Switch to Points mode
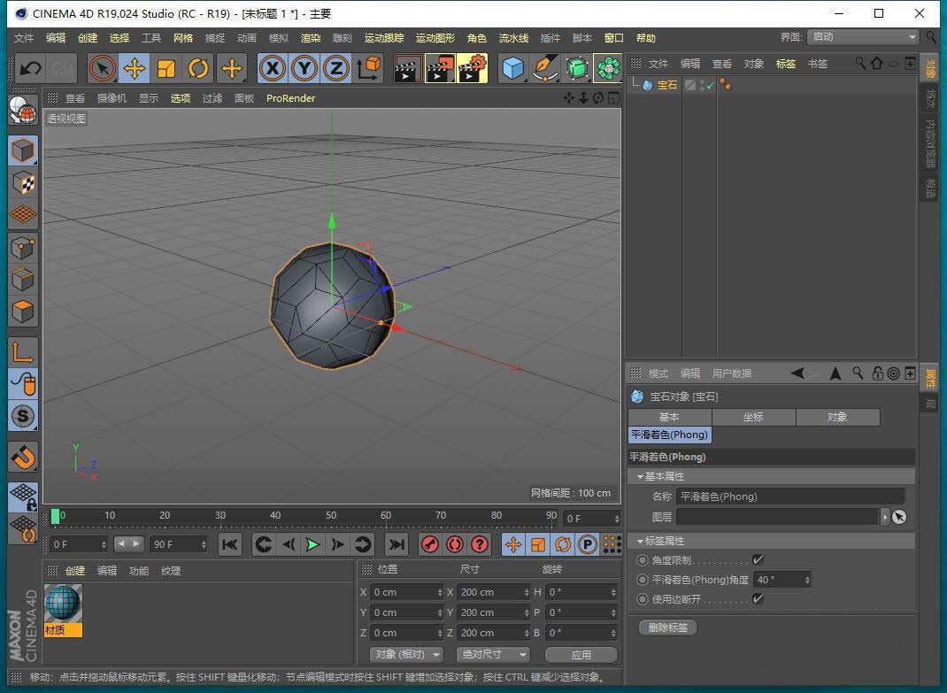Screen dimensions: 947x693 click(x=23, y=248)
